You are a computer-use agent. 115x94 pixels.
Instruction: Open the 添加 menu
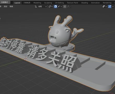coord(5,7)
